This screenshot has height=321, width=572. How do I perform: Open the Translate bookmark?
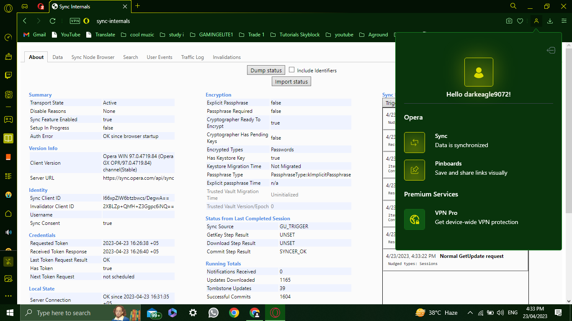pyautogui.click(x=100, y=35)
